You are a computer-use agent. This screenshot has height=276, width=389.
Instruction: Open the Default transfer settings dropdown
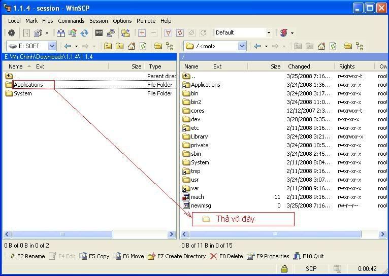(269, 33)
